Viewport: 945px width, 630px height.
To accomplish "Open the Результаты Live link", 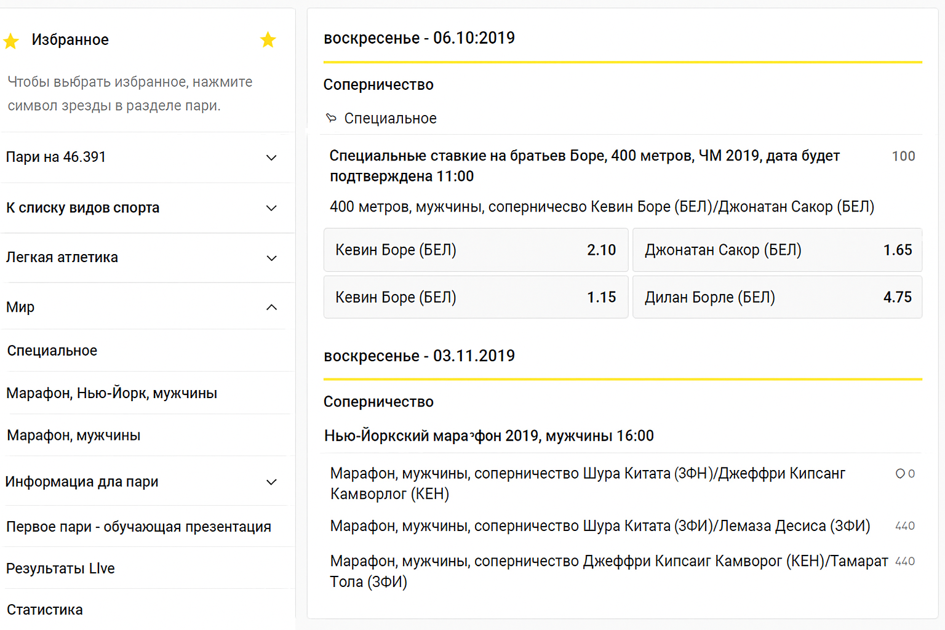I will click(x=60, y=568).
